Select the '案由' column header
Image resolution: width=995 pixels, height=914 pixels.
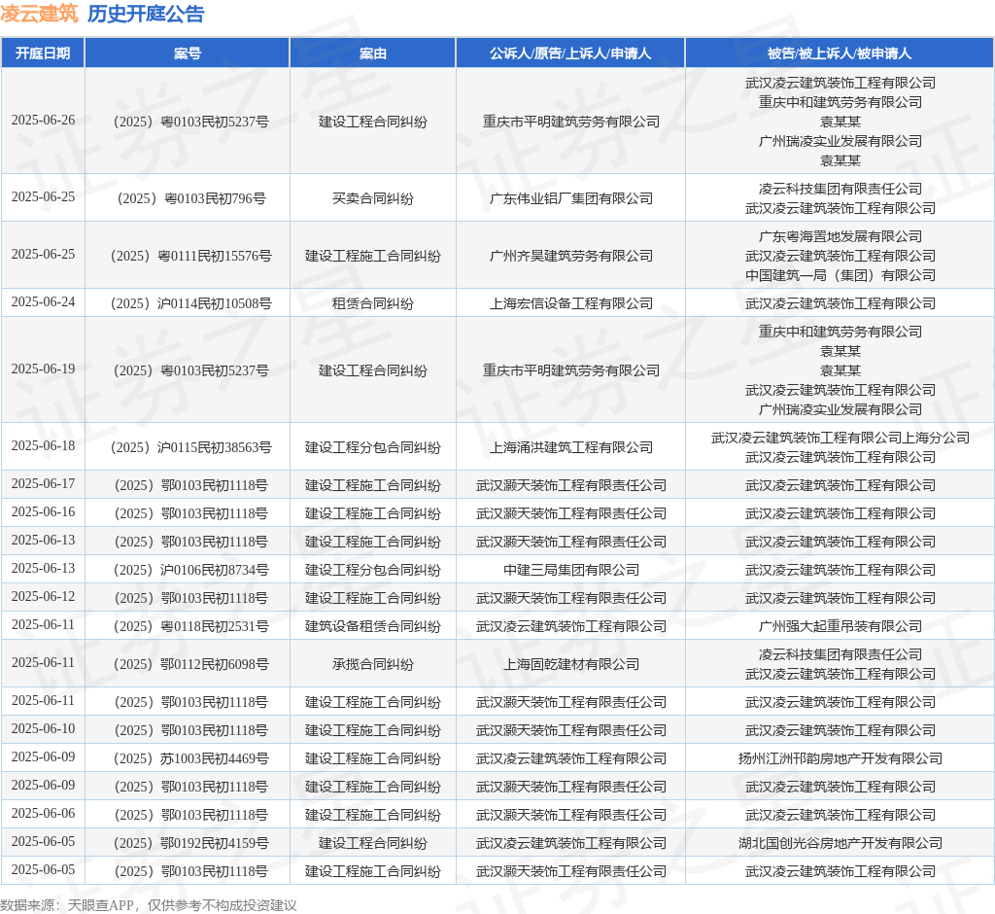(372, 53)
